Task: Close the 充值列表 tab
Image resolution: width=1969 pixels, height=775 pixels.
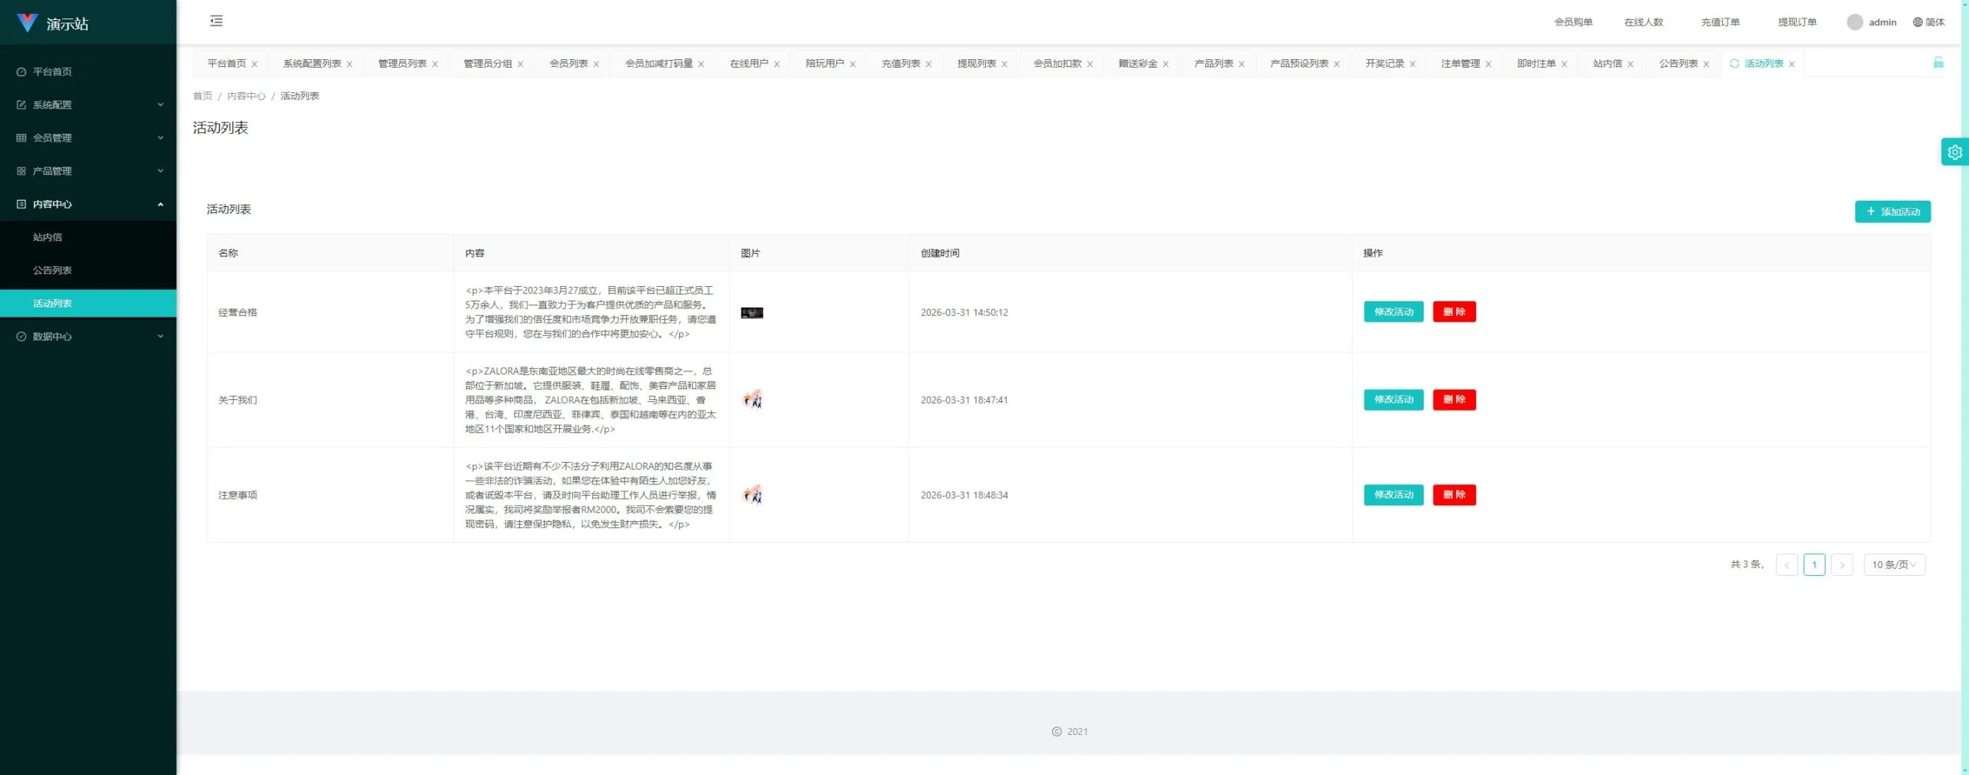Action: coord(928,65)
